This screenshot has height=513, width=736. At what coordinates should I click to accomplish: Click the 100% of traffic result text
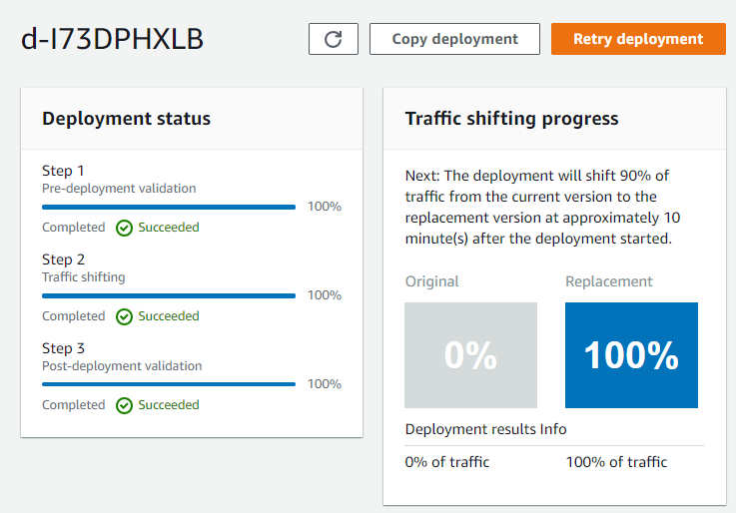point(616,462)
